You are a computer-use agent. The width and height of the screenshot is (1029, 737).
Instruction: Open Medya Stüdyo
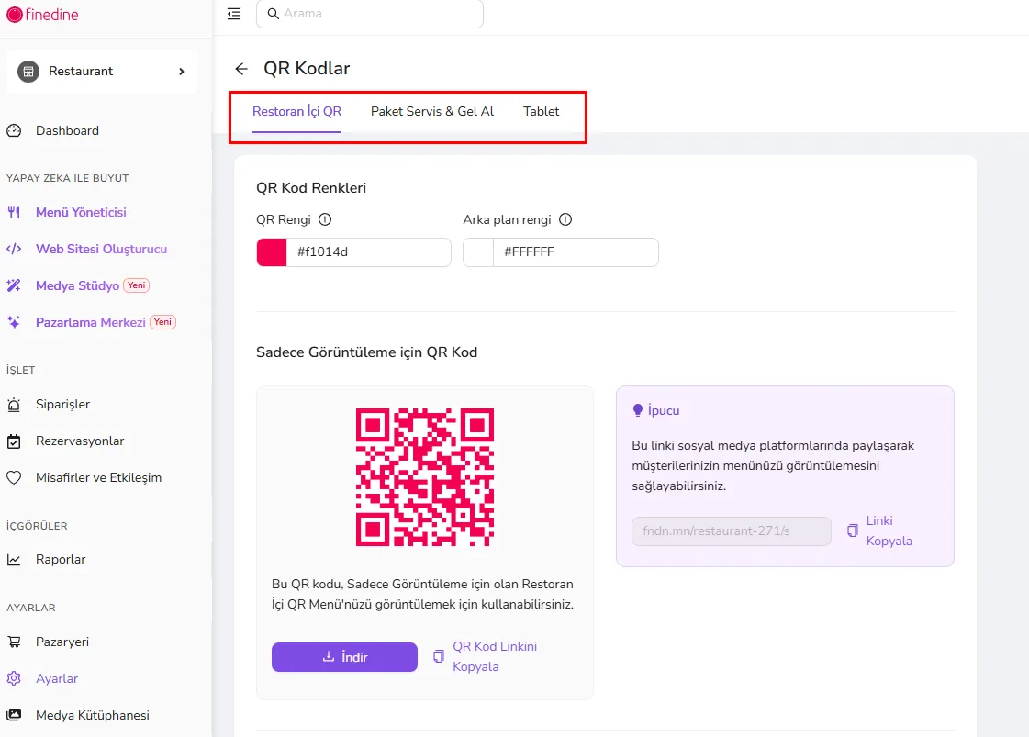77,285
